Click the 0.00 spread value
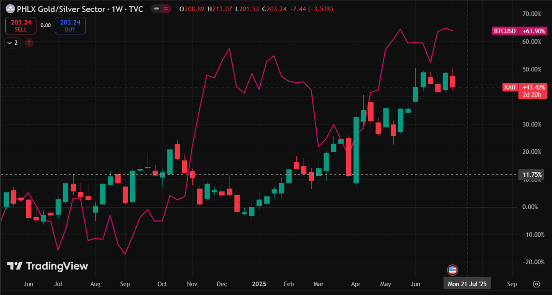The image size is (552, 295). pyautogui.click(x=46, y=25)
